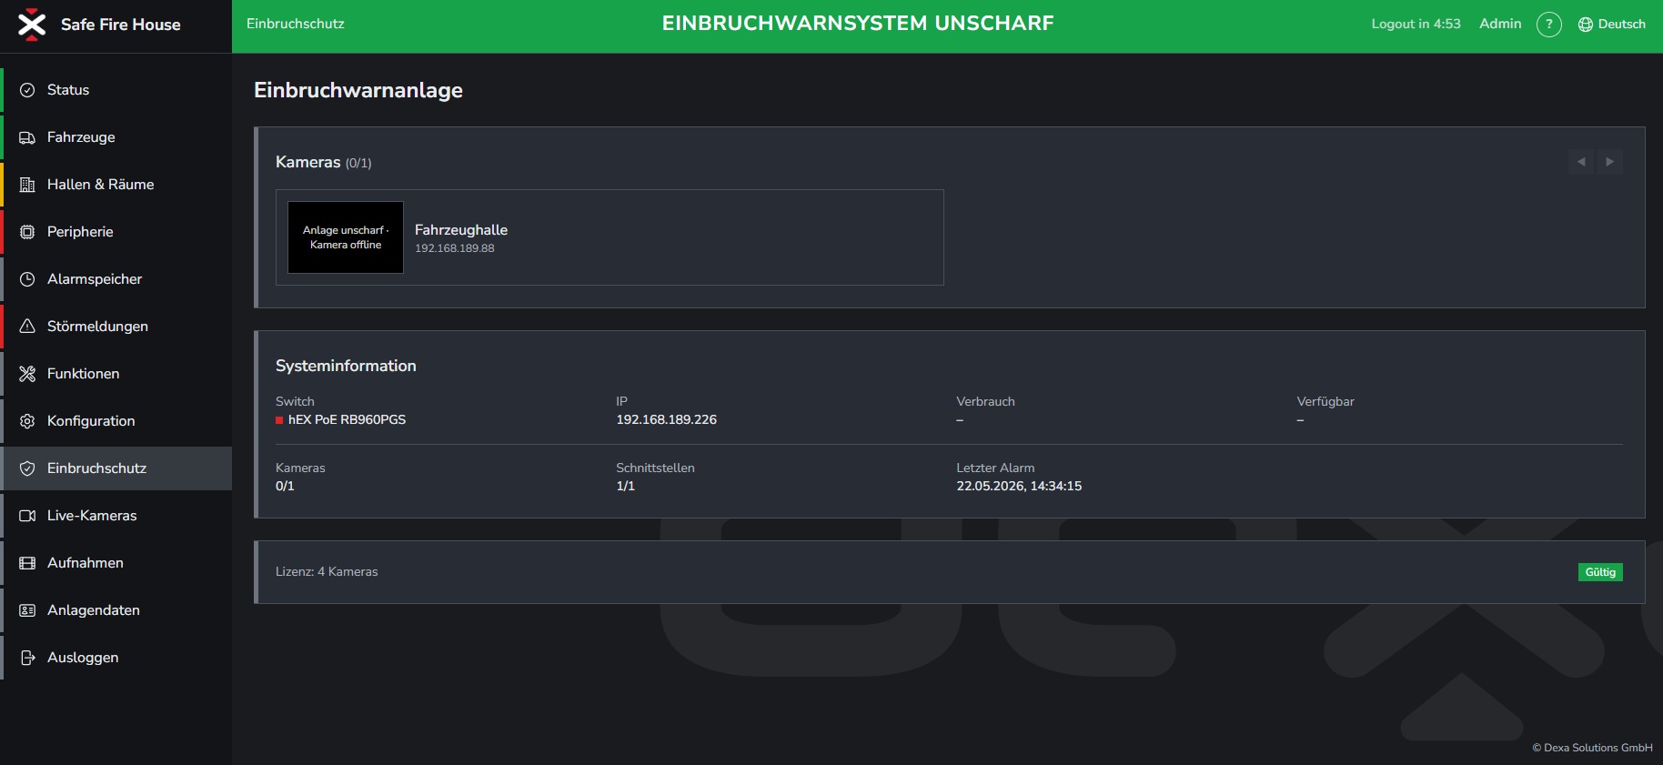The image size is (1663, 765).
Task: Click the Fahrzeuge truck icon
Action: coord(27,137)
